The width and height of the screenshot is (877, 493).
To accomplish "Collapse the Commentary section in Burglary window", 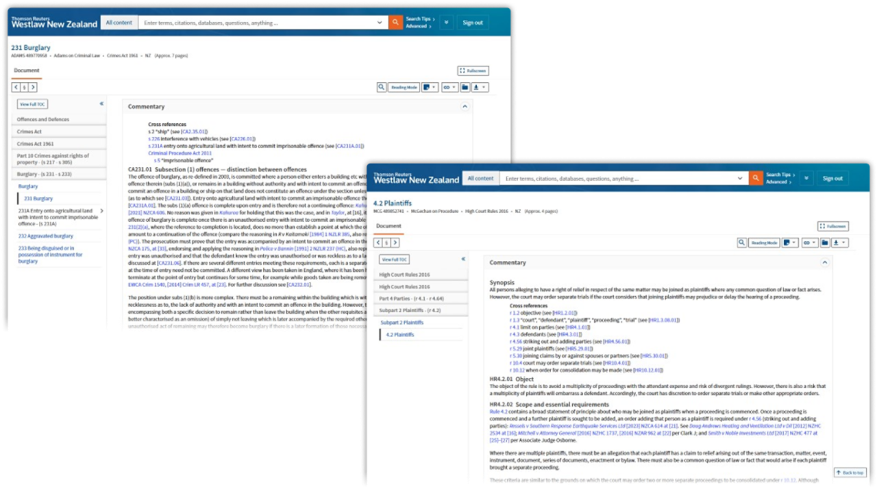I will point(464,107).
